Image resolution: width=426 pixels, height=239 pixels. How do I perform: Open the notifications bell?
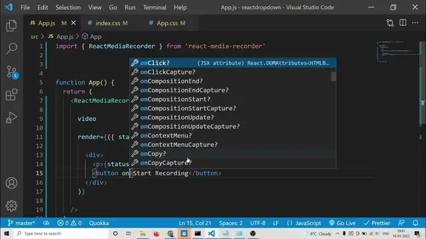415,223
